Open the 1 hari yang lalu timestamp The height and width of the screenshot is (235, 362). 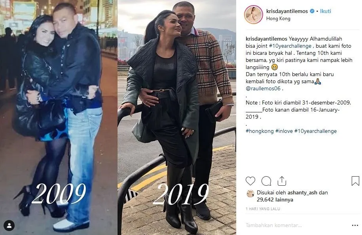pyautogui.click(x=263, y=209)
